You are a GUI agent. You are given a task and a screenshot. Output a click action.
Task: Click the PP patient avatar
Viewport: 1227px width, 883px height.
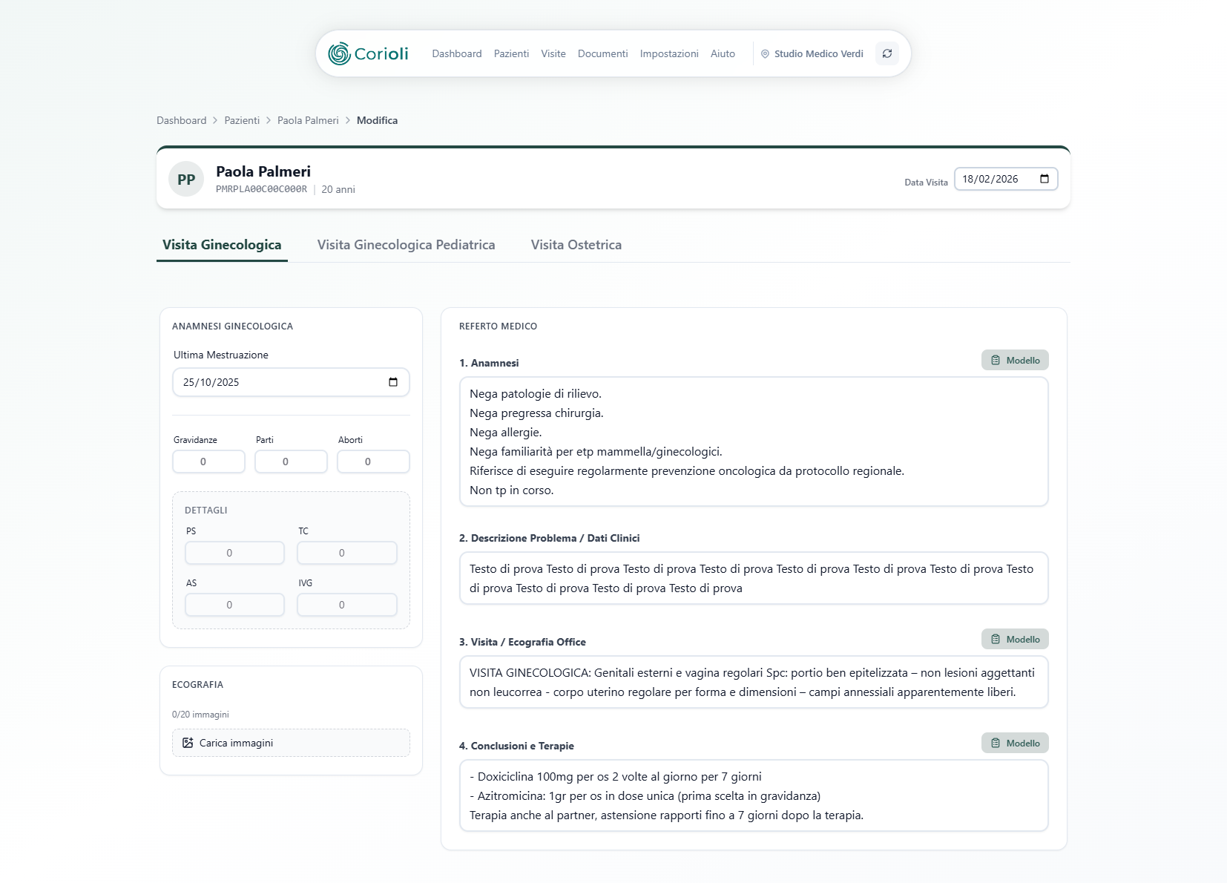tap(186, 179)
